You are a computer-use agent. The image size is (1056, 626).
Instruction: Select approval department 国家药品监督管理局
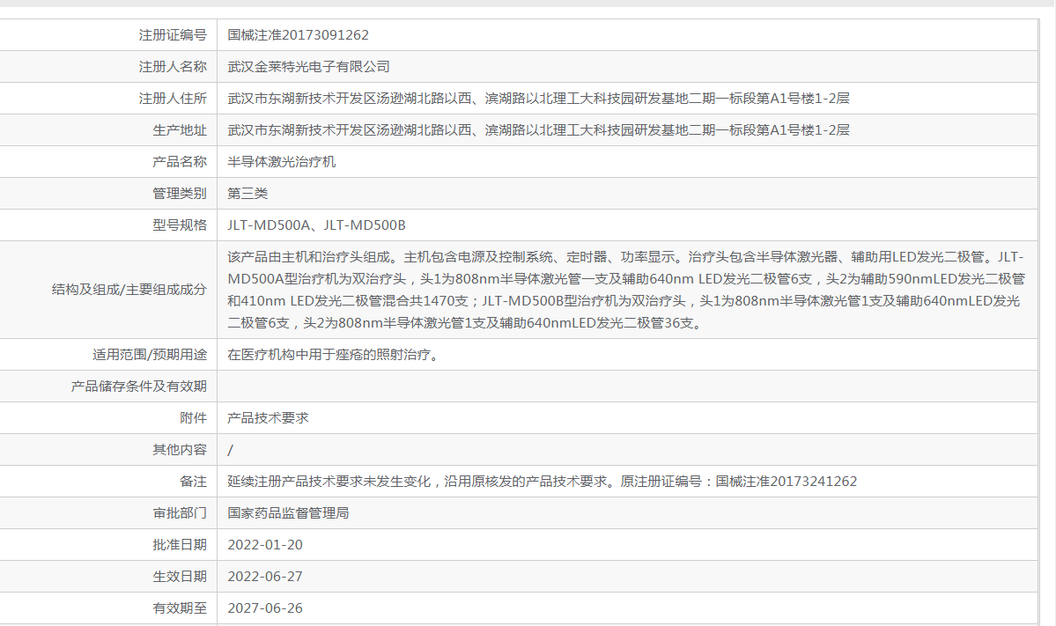(x=288, y=512)
